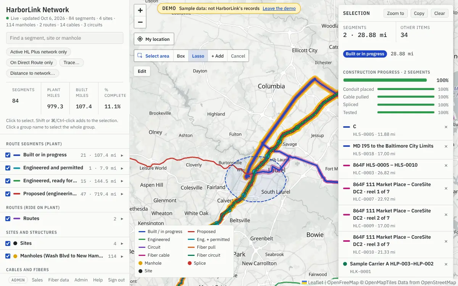
Task: Clear the current selection
Action: point(440,13)
